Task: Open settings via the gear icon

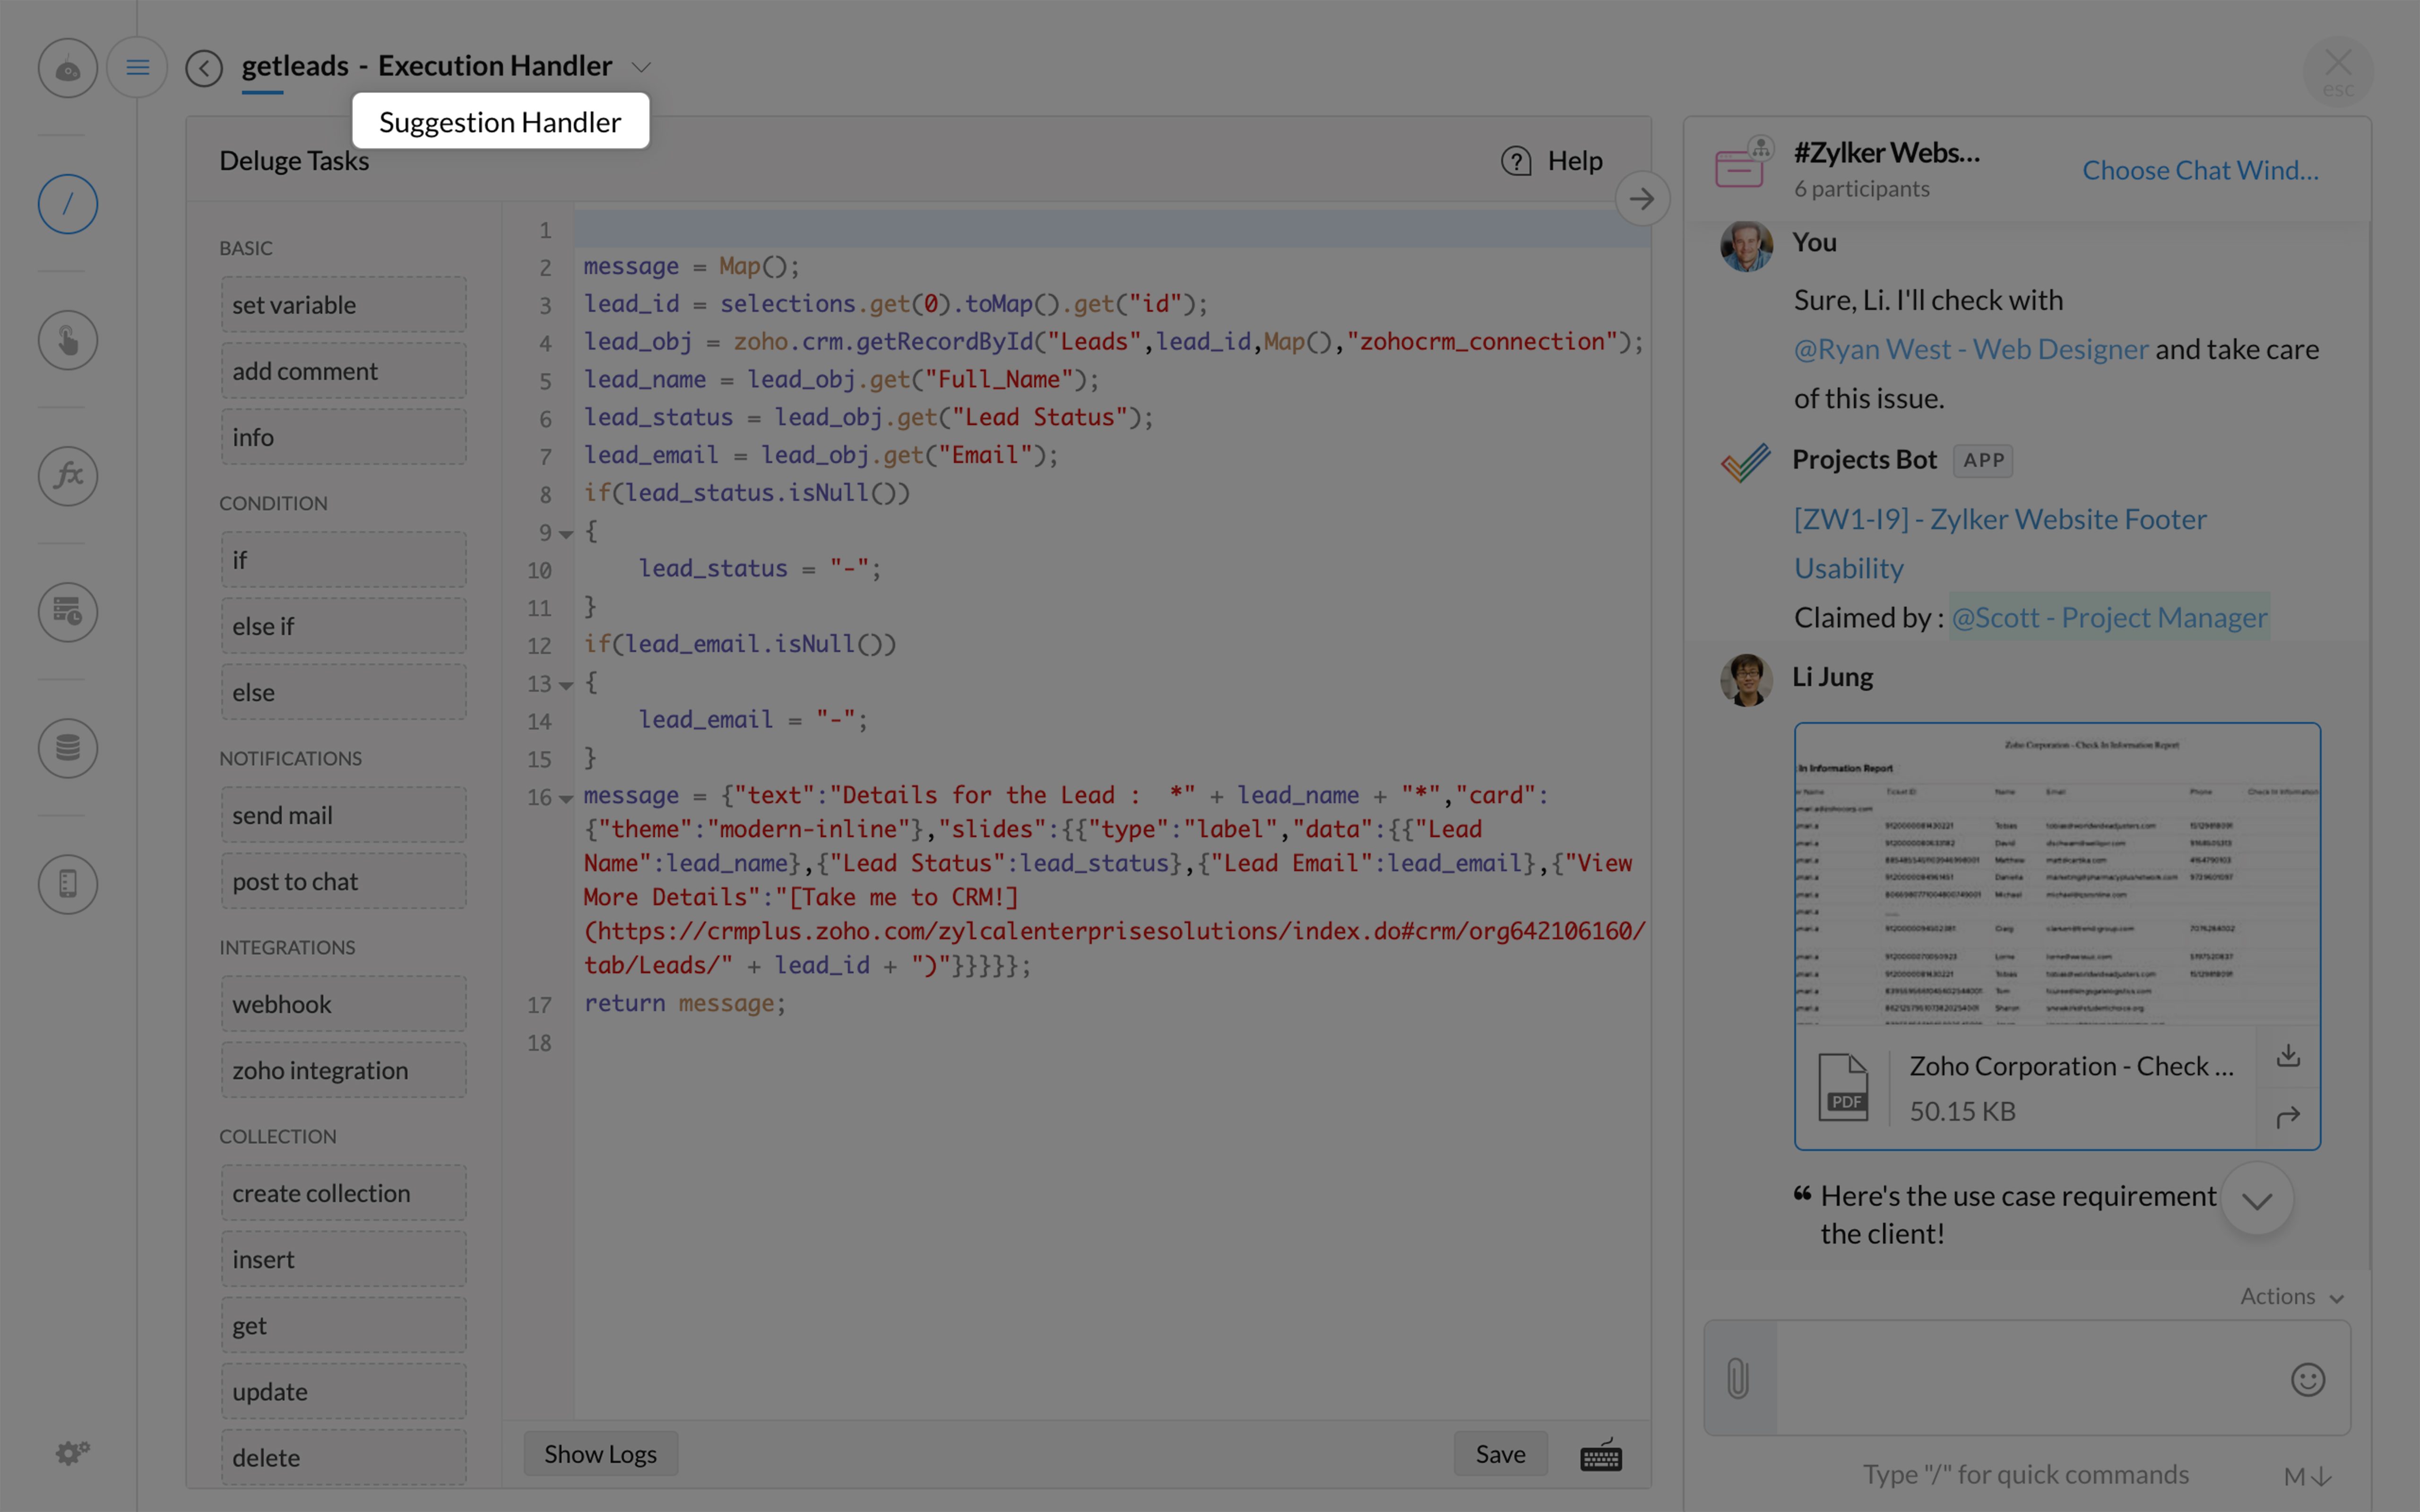Action: 71,1452
